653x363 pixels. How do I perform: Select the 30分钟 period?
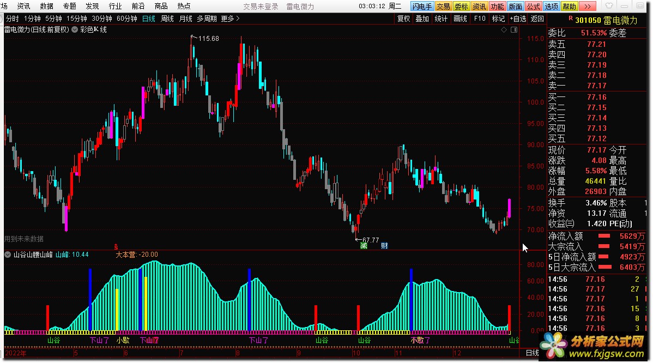102,19
